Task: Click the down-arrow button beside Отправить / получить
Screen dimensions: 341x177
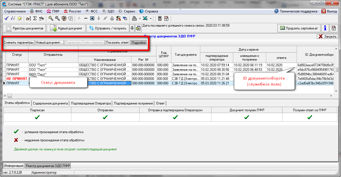Action: point(132,28)
